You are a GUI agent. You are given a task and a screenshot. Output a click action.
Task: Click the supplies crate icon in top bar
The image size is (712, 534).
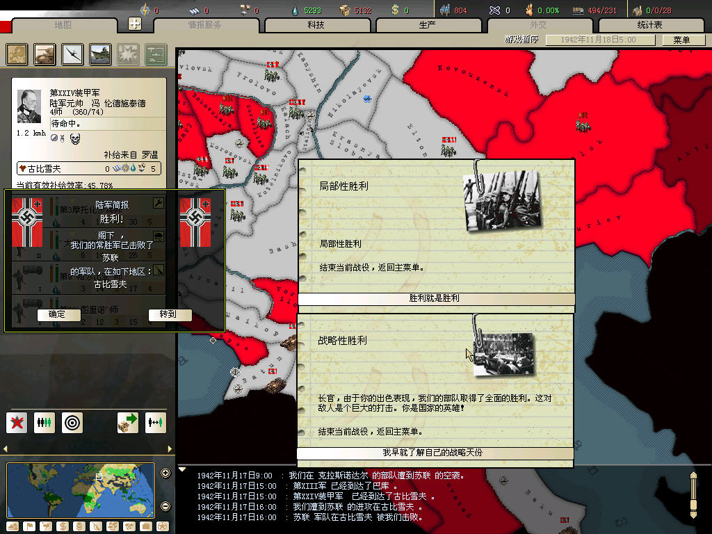pyautogui.click(x=345, y=10)
